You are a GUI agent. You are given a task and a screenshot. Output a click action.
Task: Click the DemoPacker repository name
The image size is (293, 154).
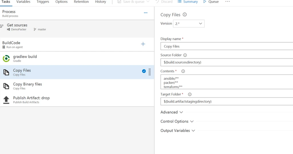coord(18,30)
